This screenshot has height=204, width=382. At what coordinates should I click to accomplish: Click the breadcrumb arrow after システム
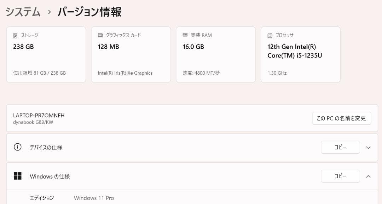tap(49, 12)
